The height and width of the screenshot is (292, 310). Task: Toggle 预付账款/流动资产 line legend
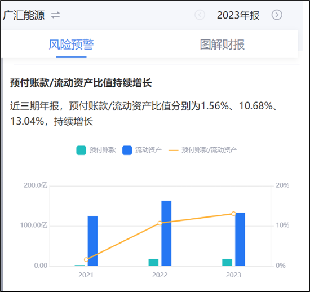click(203, 150)
